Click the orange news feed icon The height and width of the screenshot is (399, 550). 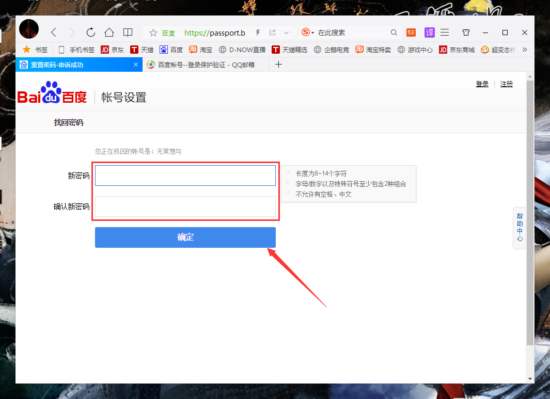[411, 32]
